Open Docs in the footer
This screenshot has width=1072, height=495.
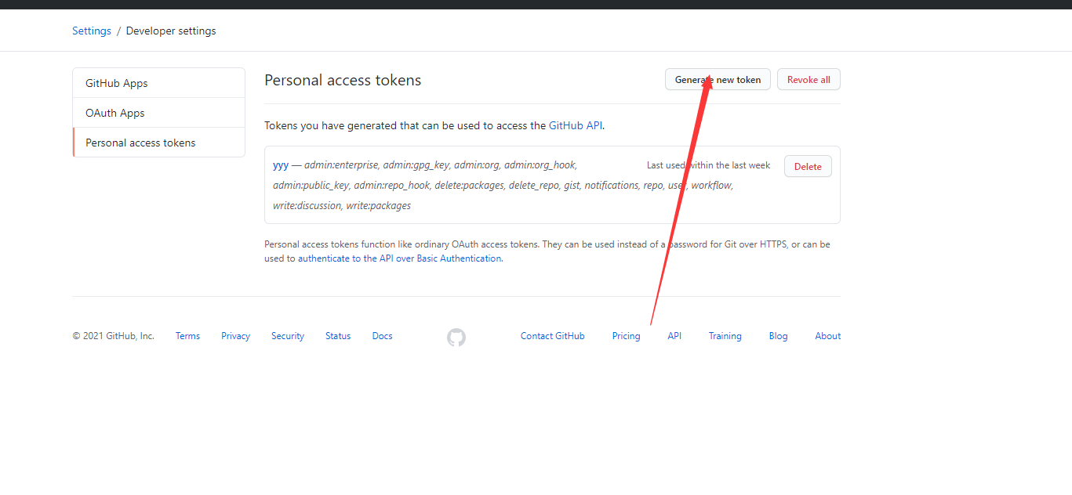point(382,336)
